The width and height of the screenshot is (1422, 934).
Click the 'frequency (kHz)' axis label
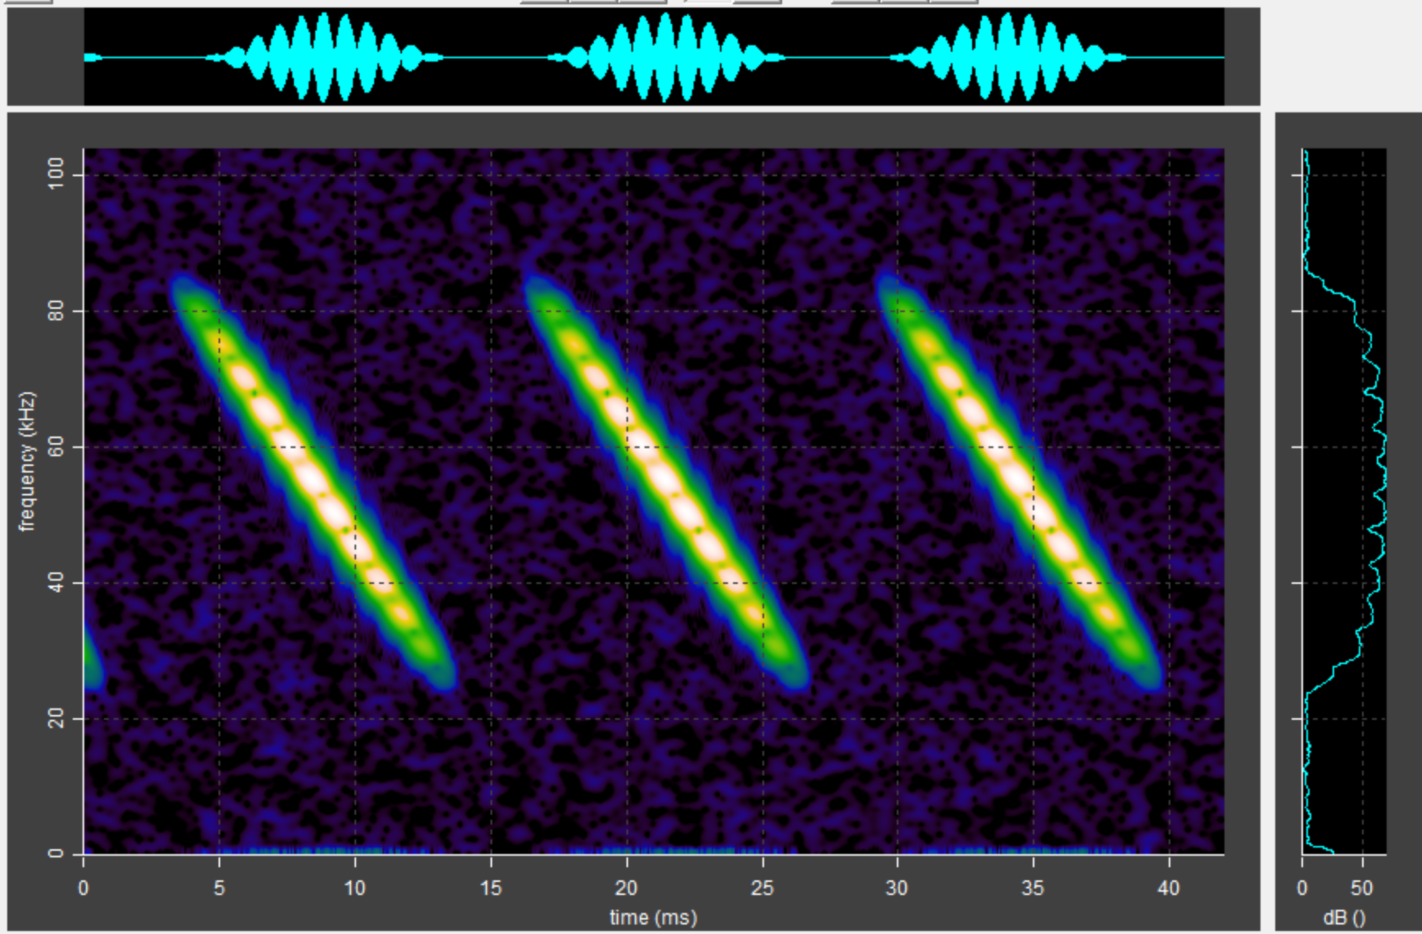click(26, 461)
